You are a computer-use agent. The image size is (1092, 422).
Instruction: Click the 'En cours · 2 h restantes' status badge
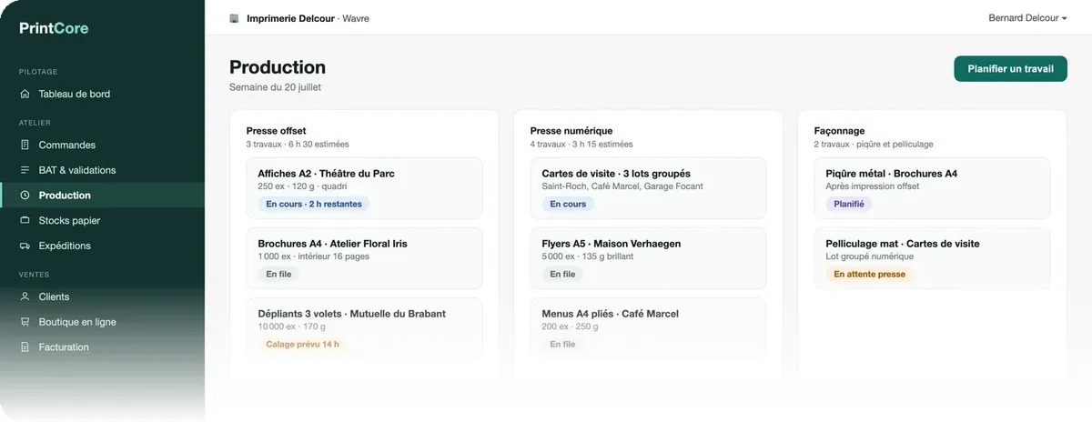[314, 204]
